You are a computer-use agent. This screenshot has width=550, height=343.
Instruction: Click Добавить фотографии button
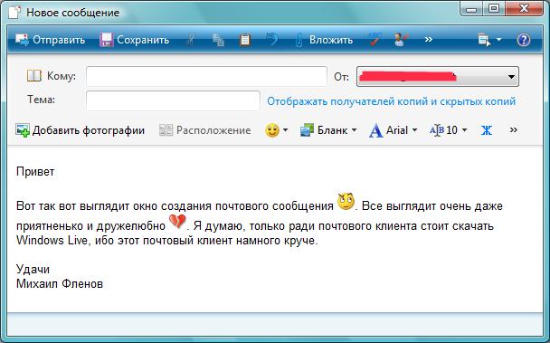tap(80, 130)
